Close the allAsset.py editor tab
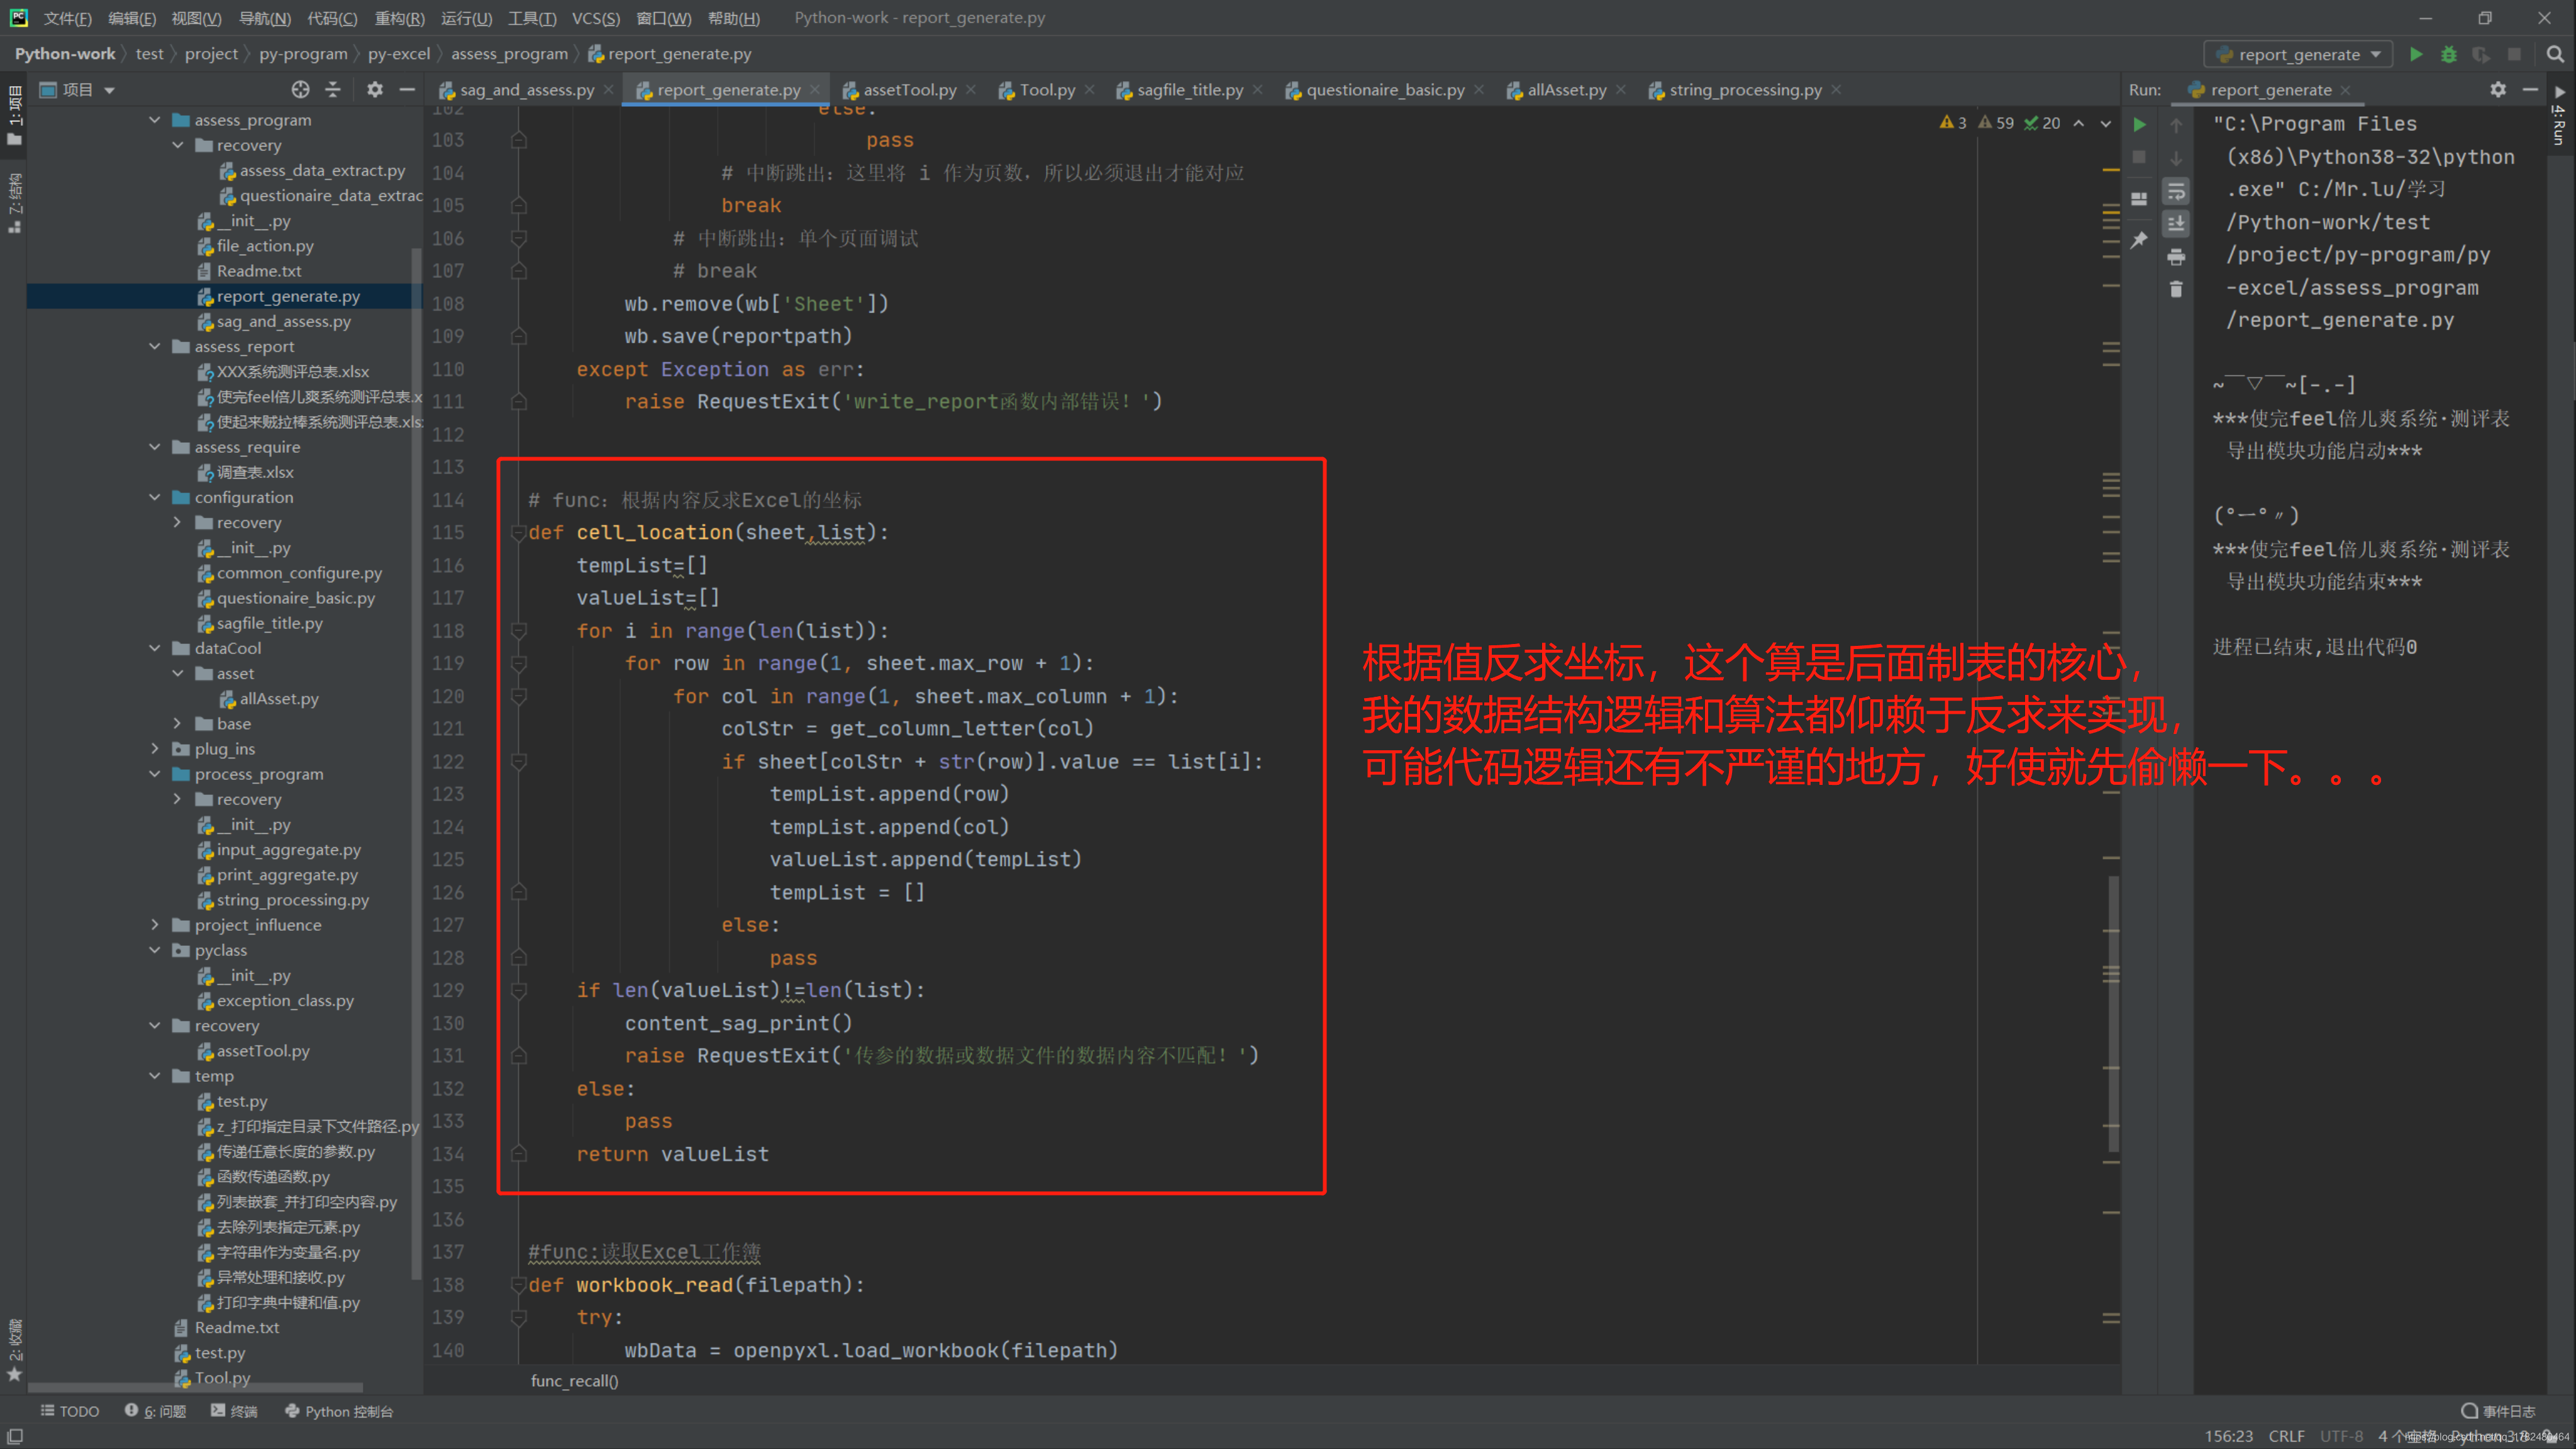Viewport: 2576px width, 1449px height. pos(1621,90)
